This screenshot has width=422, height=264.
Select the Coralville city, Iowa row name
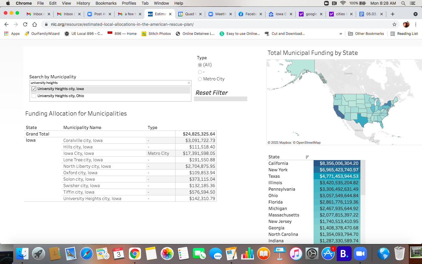pos(83,141)
